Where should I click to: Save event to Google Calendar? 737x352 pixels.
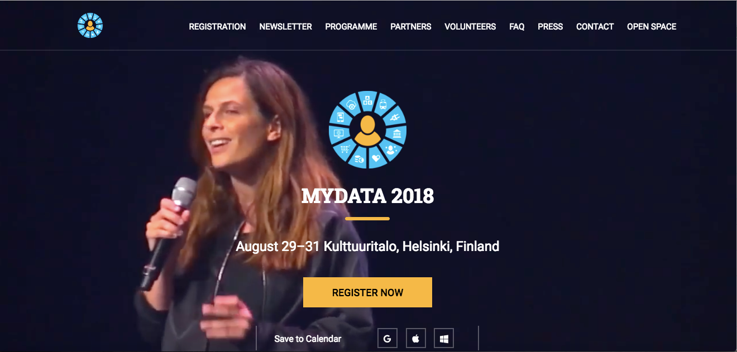387,339
